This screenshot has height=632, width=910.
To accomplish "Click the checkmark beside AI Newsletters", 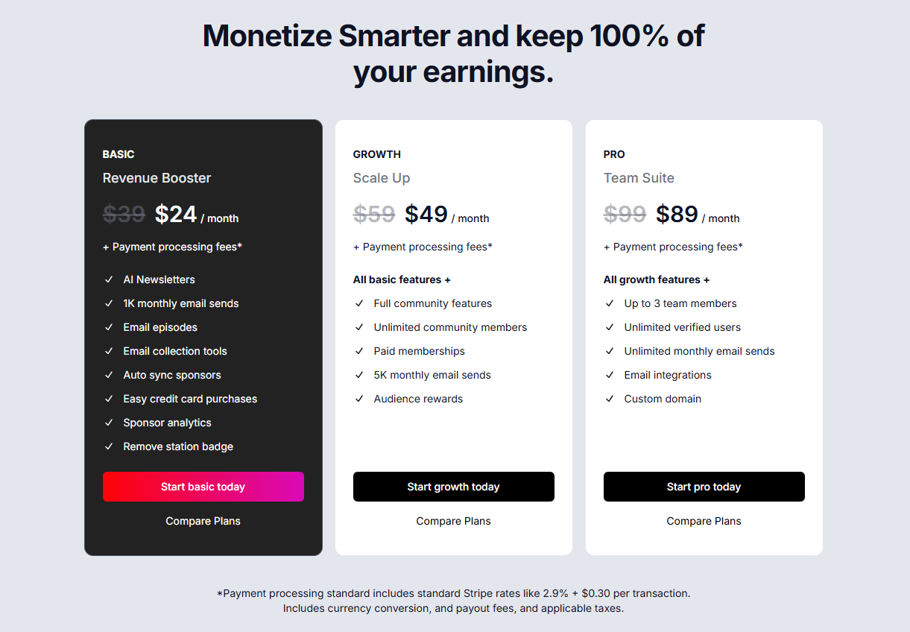I will pos(109,279).
